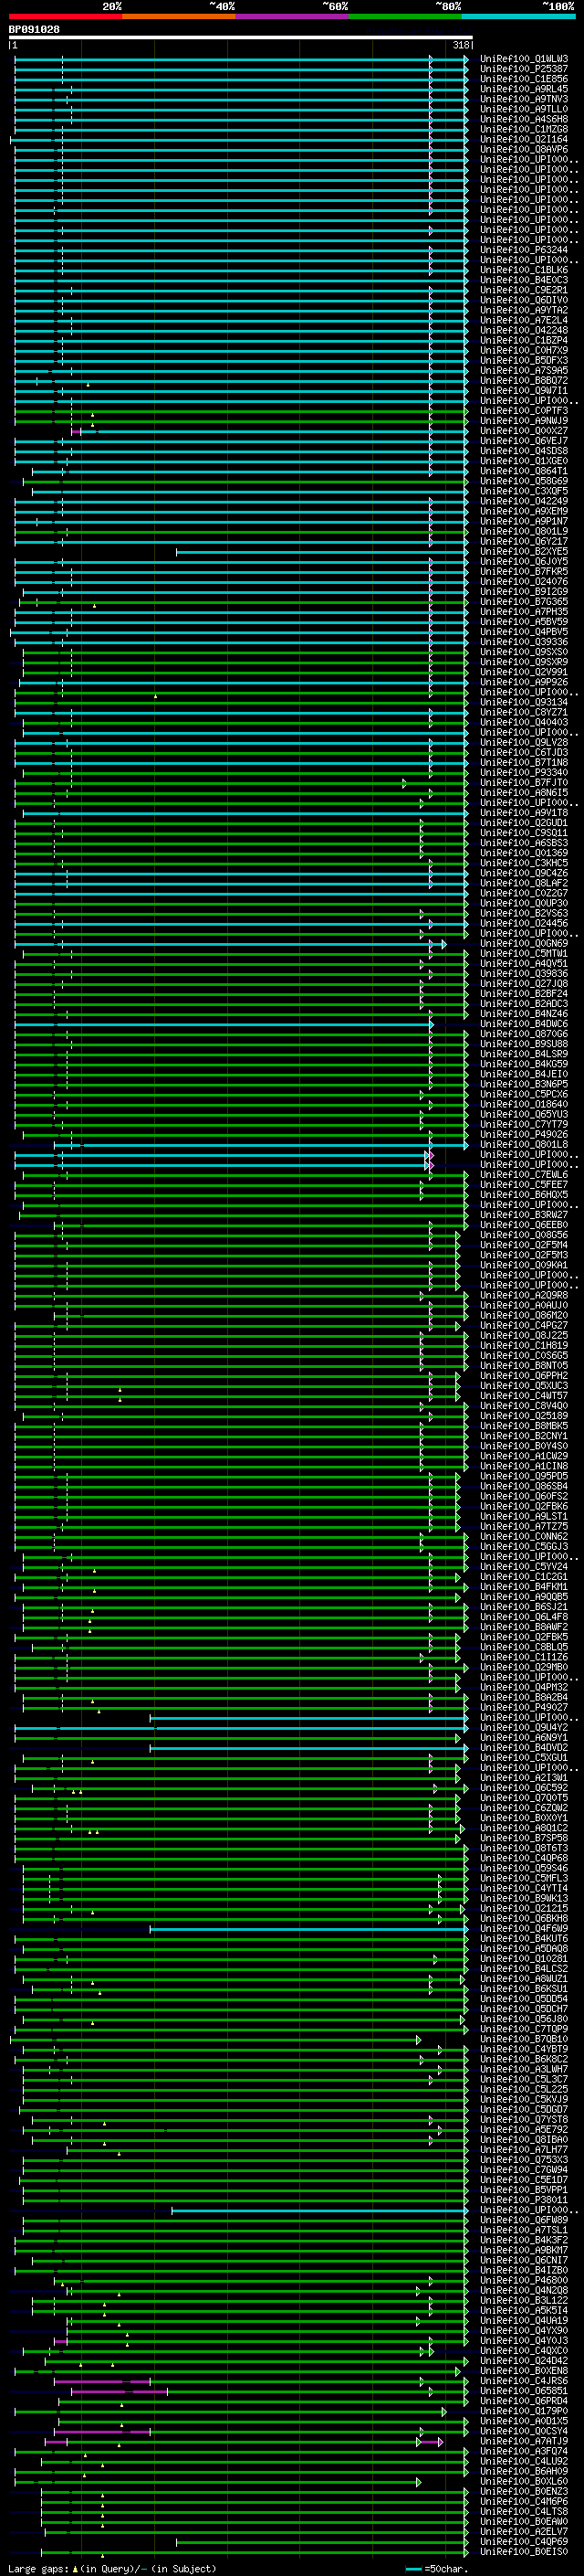Open hit UniRef100_C0PTF3
Viewport: 584px width, 2576px height.
pos(523,411)
